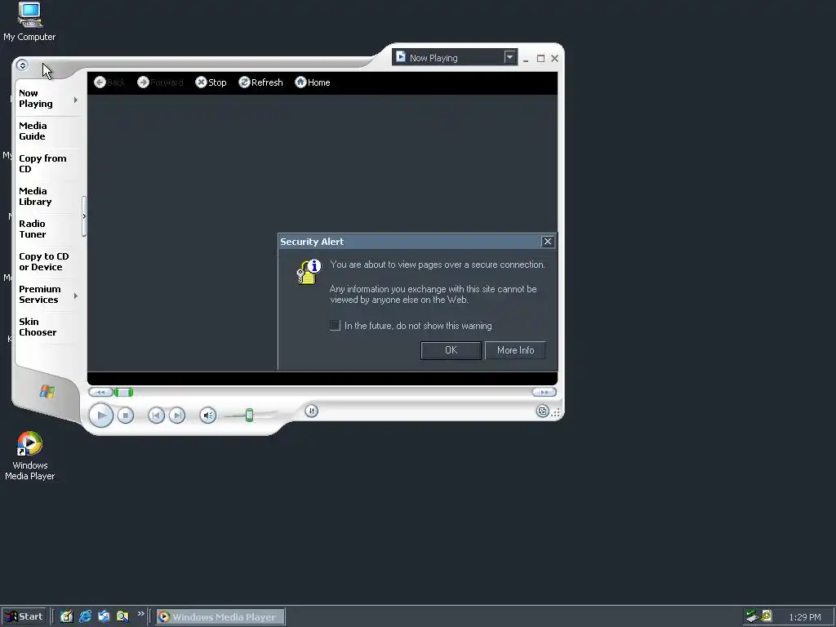Click the Outlook Express Quick Launch icon
Image resolution: width=836 pixels, height=627 pixels.
click(x=104, y=616)
